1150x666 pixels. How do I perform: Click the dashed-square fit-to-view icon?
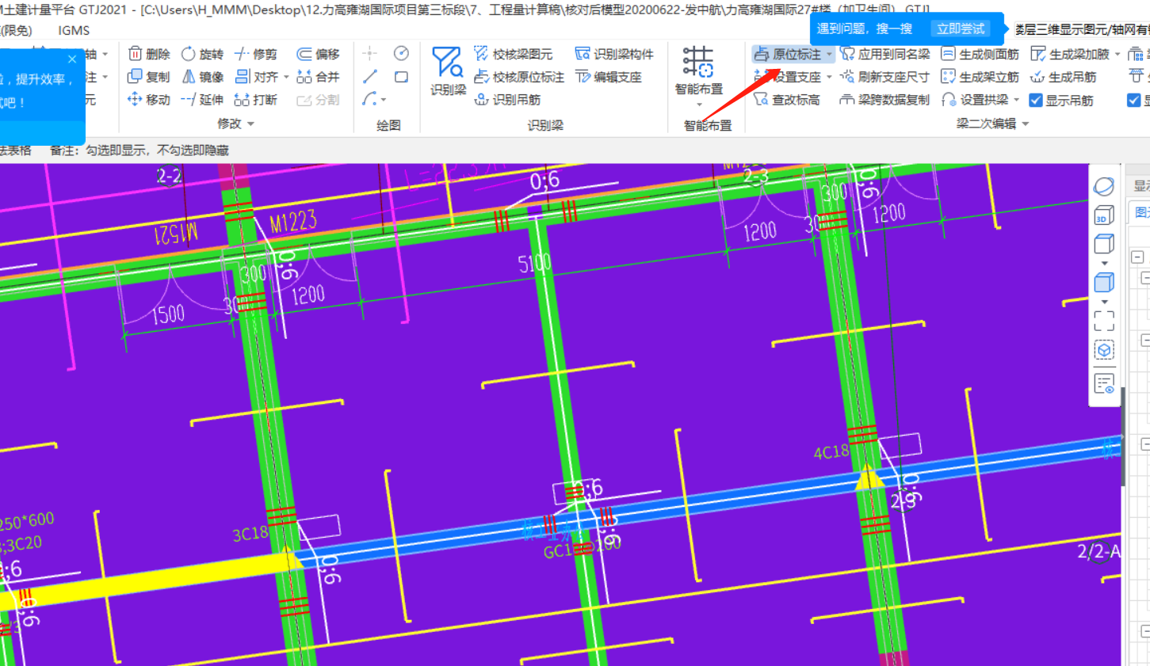pyautogui.click(x=1104, y=321)
